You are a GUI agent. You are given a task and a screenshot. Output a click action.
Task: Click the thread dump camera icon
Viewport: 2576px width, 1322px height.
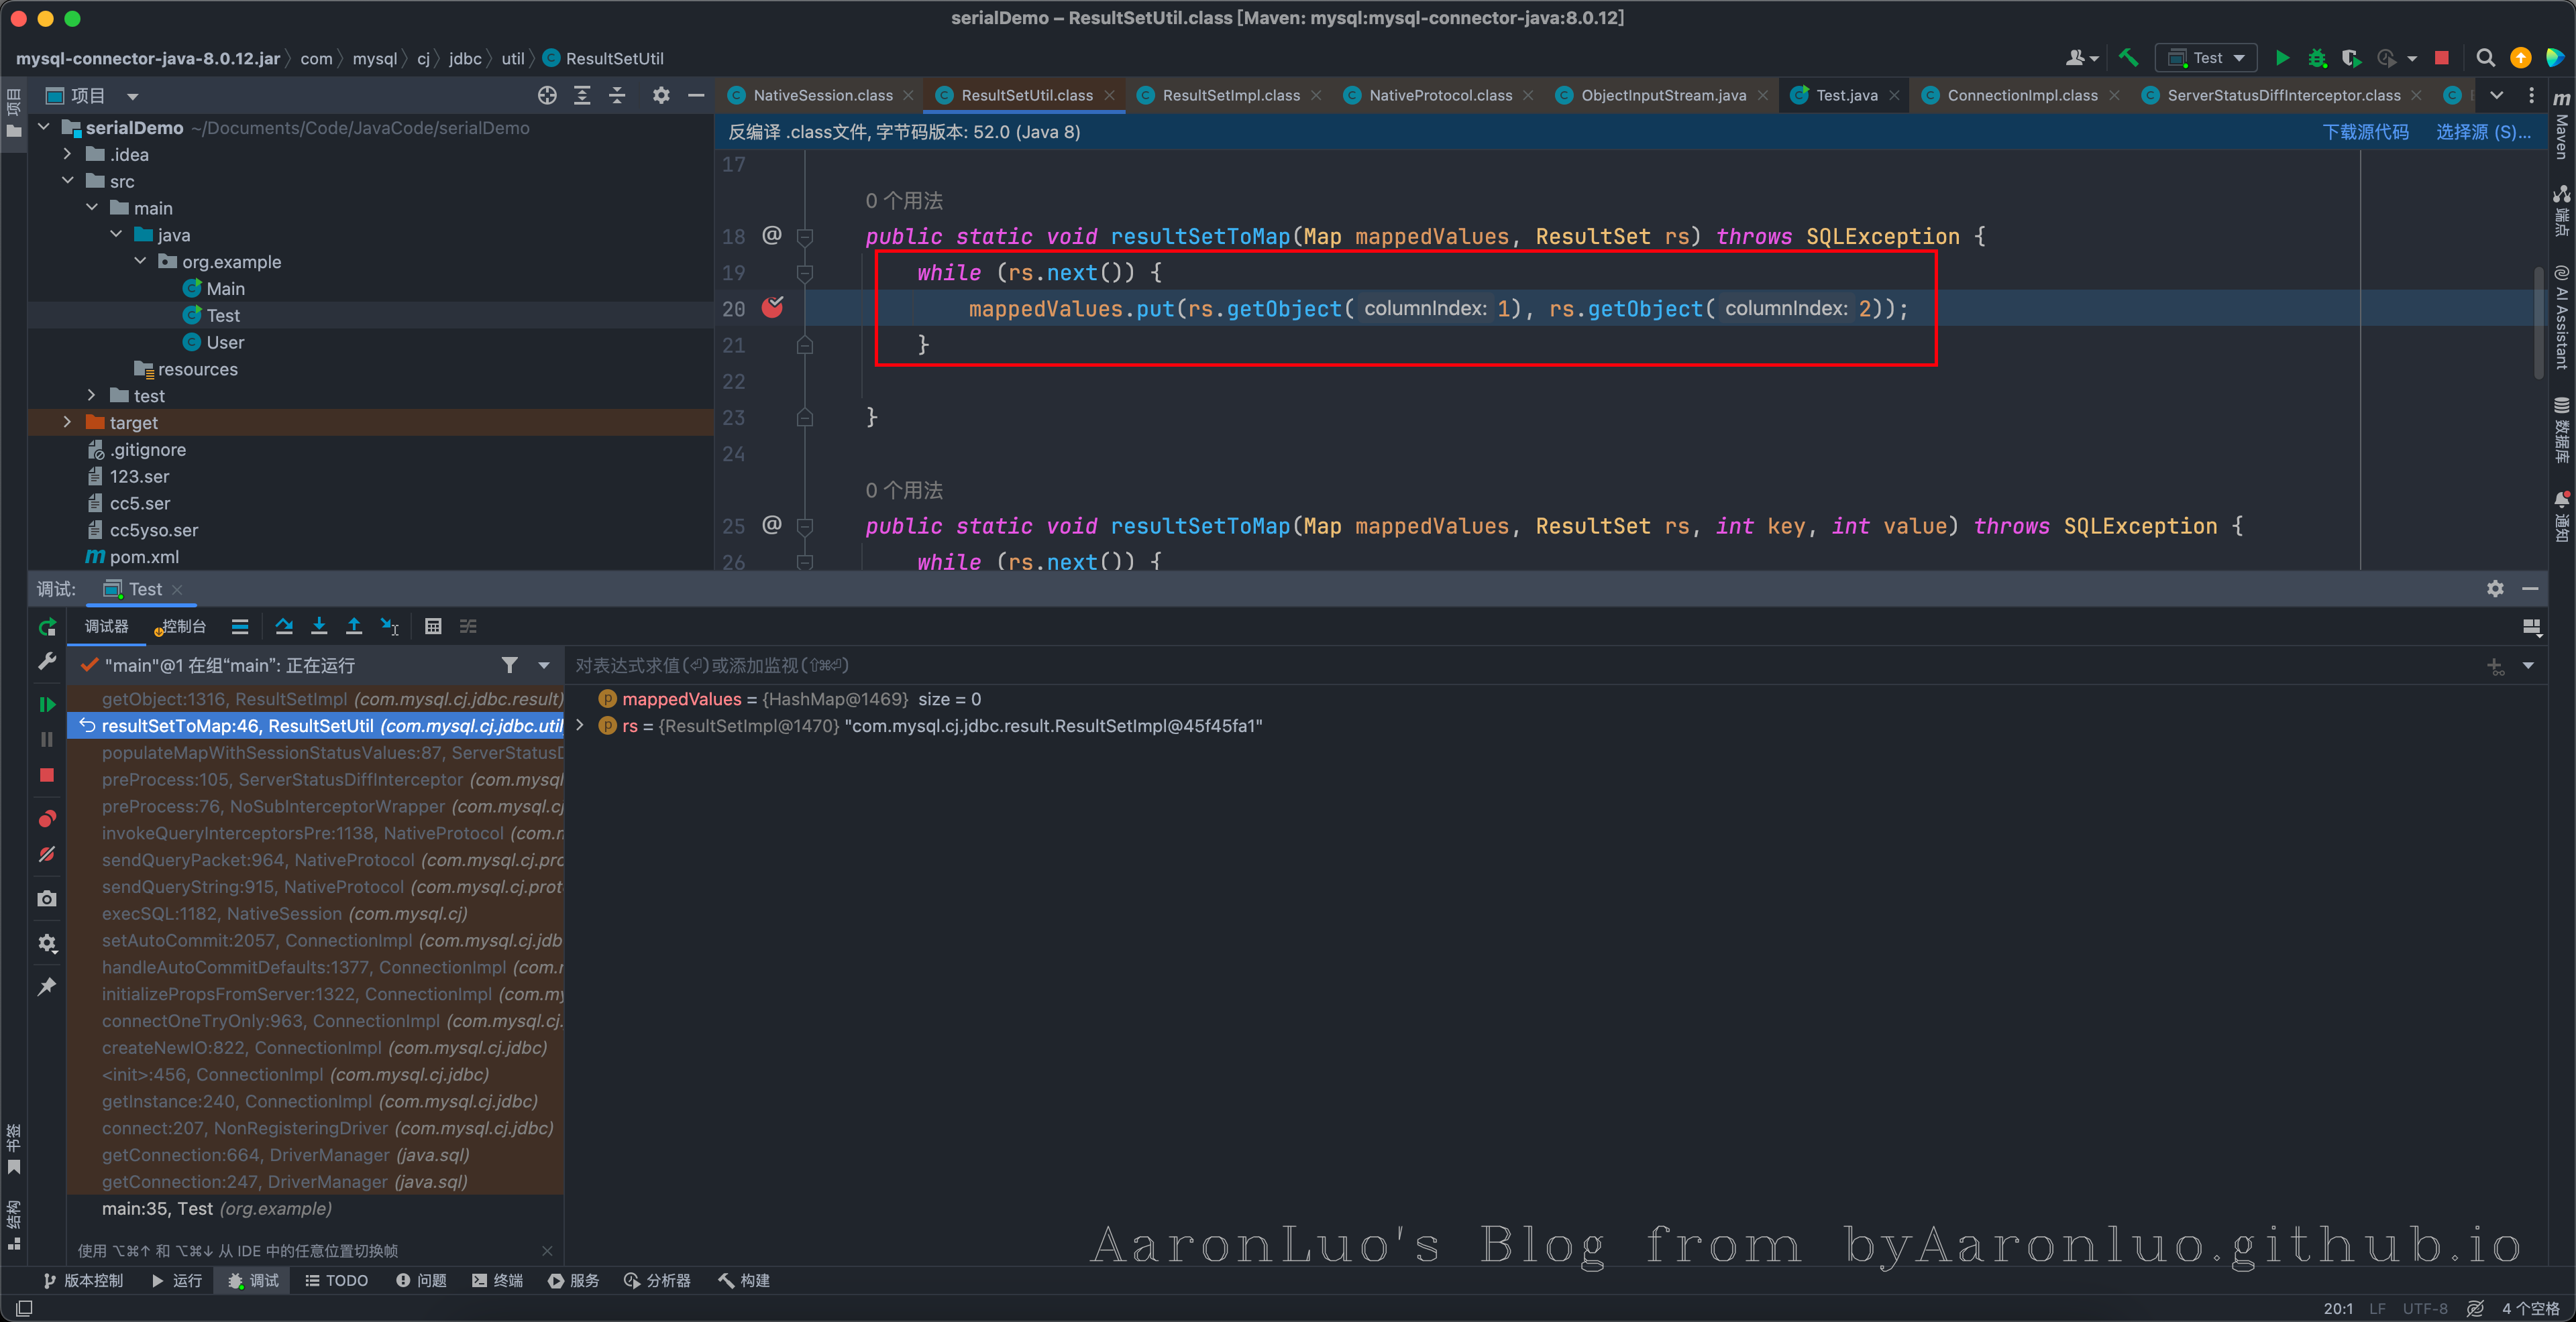pos(47,899)
